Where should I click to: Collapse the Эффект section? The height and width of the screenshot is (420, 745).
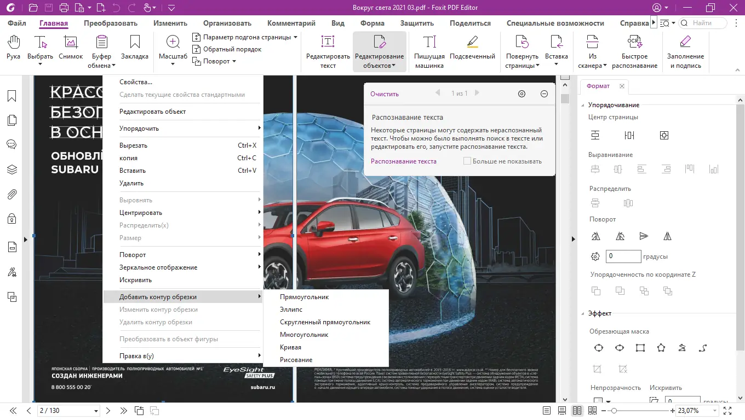(583, 313)
